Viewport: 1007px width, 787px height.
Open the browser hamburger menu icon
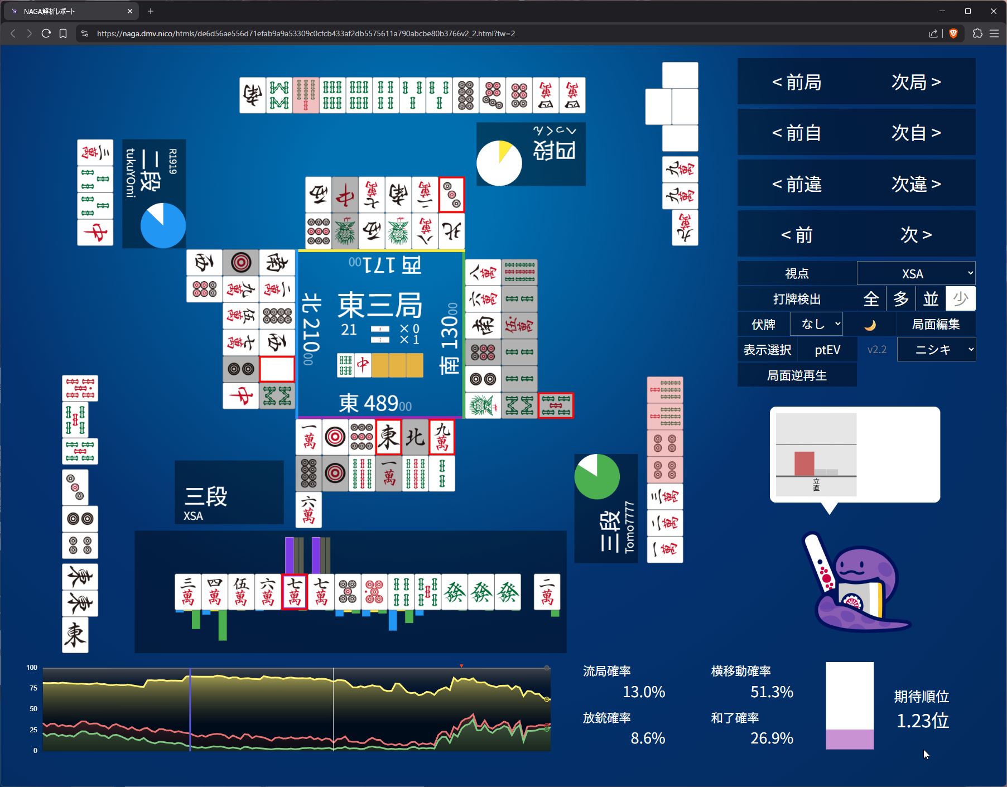click(x=994, y=33)
